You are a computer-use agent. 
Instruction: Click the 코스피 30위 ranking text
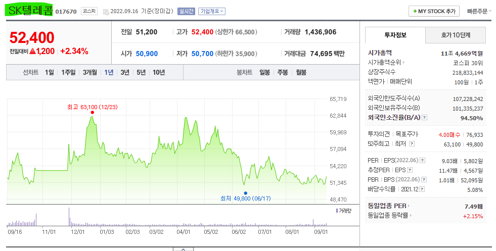468,63
